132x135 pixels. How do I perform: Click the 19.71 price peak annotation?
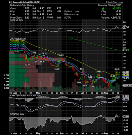34,52
